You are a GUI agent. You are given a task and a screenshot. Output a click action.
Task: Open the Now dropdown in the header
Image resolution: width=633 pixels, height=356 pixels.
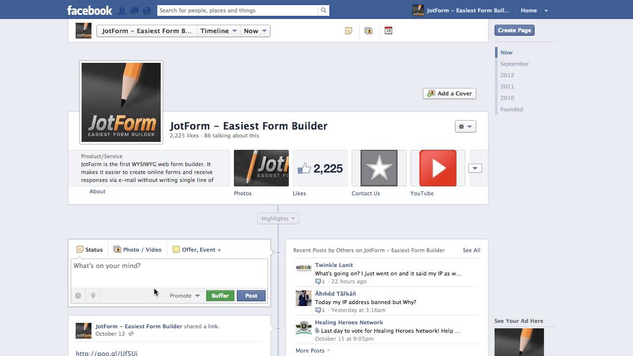(255, 31)
